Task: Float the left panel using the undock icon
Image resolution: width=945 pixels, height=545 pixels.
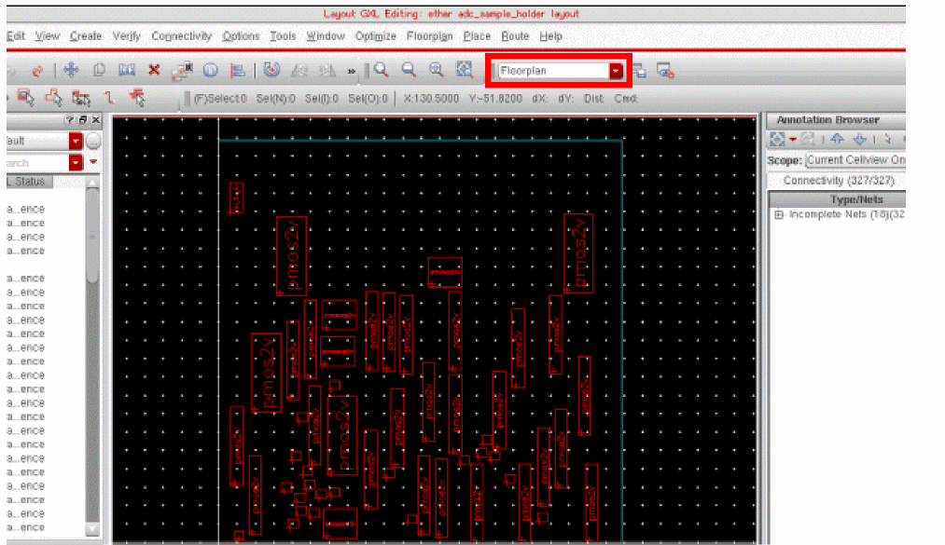Action: point(82,121)
